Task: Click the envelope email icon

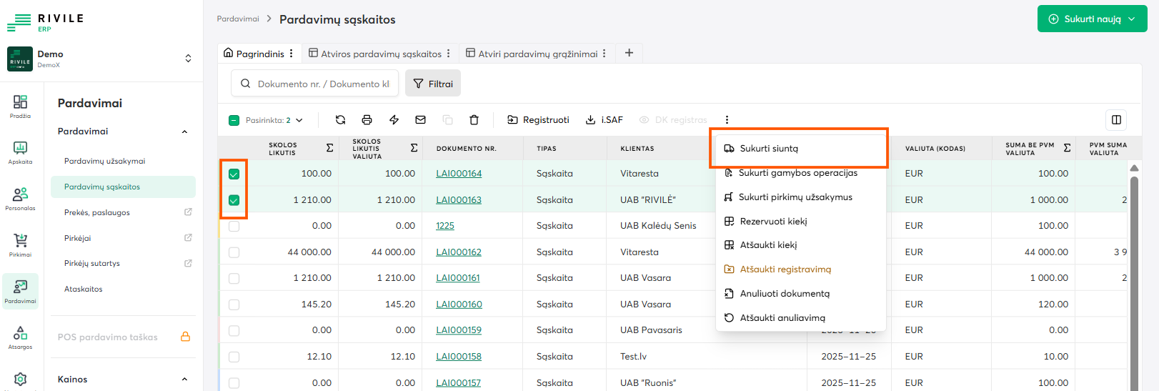Action: tap(420, 120)
